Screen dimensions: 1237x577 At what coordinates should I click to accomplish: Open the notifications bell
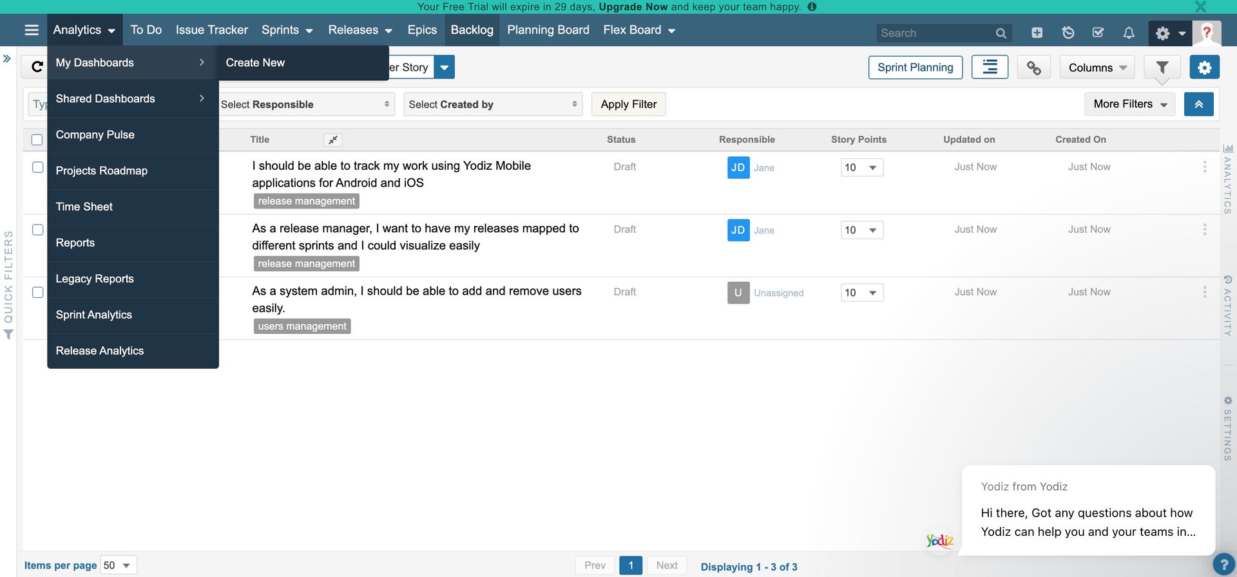1129,32
